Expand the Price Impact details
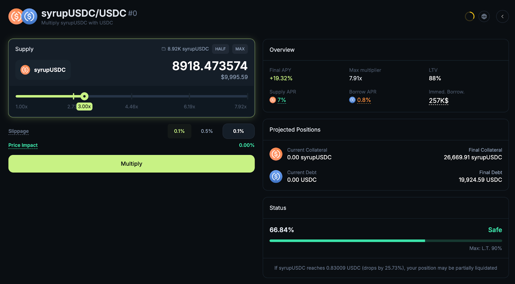 pos(23,145)
